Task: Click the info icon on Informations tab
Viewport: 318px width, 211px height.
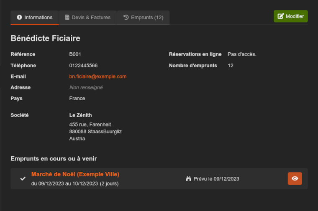Action: click(19, 18)
